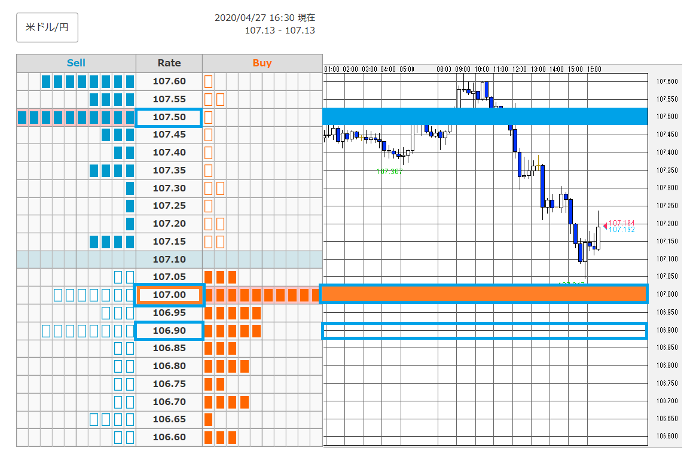Click the blue 107.50 band on chart

pyautogui.click(x=485, y=116)
